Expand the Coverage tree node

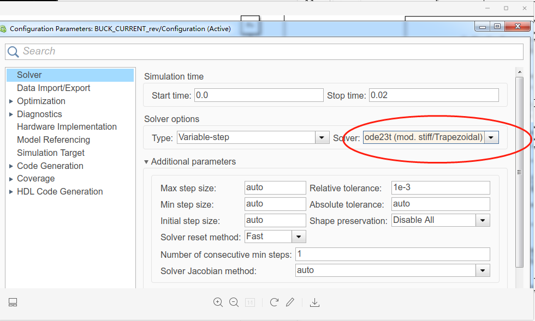[11, 179]
